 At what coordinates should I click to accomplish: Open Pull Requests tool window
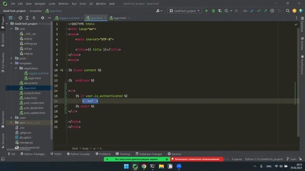(3, 63)
